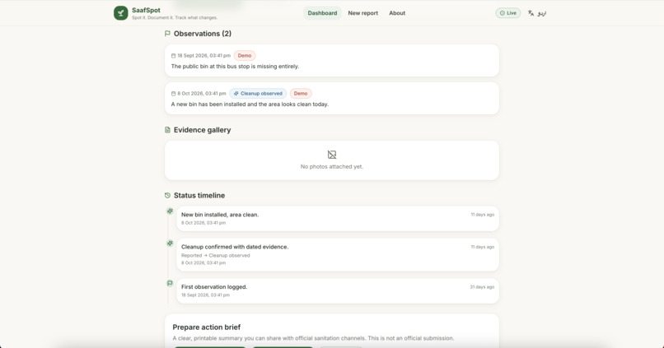Click the SaafSpot leaf logo icon
This screenshot has width=664, height=348.
coord(120,13)
